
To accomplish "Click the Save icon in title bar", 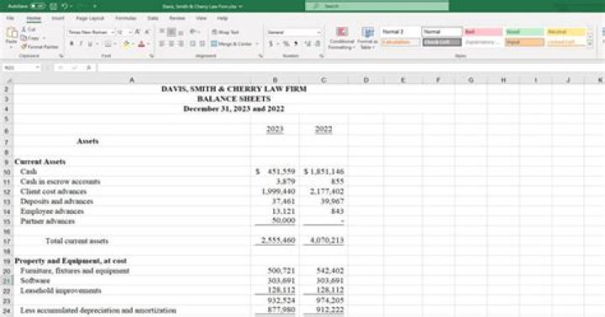I will pyautogui.click(x=53, y=7).
